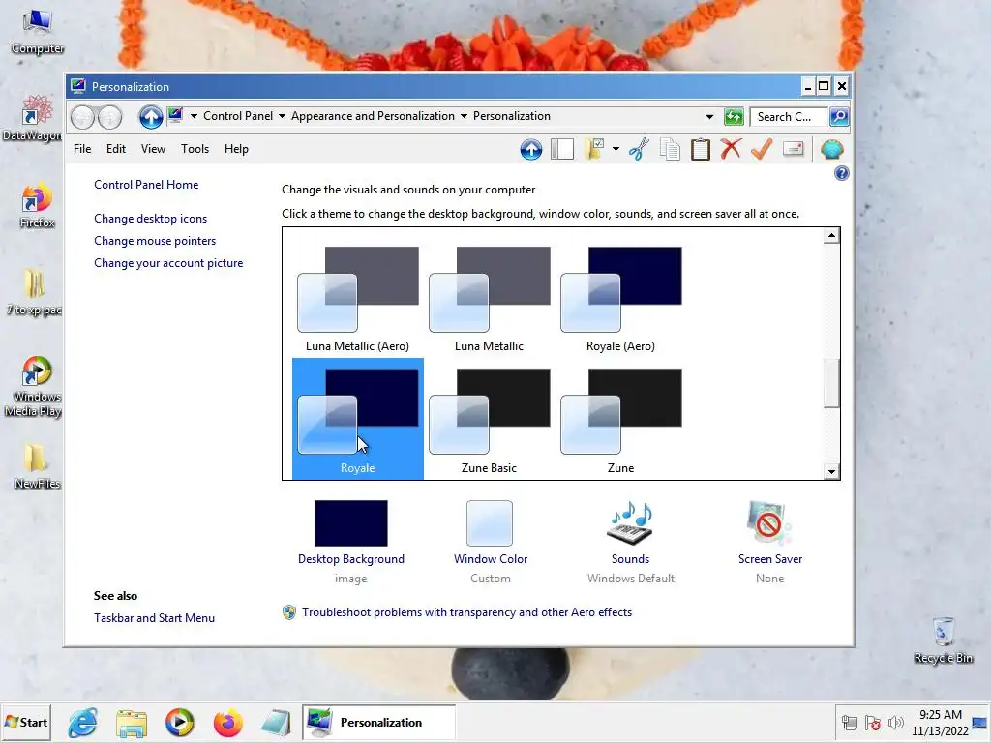
Task: Expand the dropdown before Control Panel
Action: pyautogui.click(x=194, y=116)
